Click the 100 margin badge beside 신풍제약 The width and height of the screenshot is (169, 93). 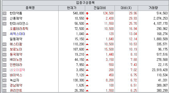click(x=5, y=19)
